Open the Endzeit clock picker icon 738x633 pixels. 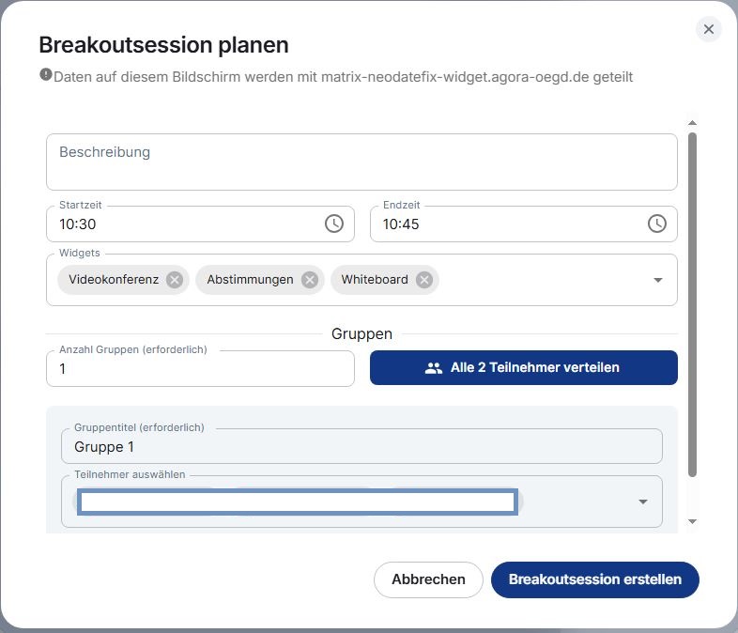coord(657,224)
